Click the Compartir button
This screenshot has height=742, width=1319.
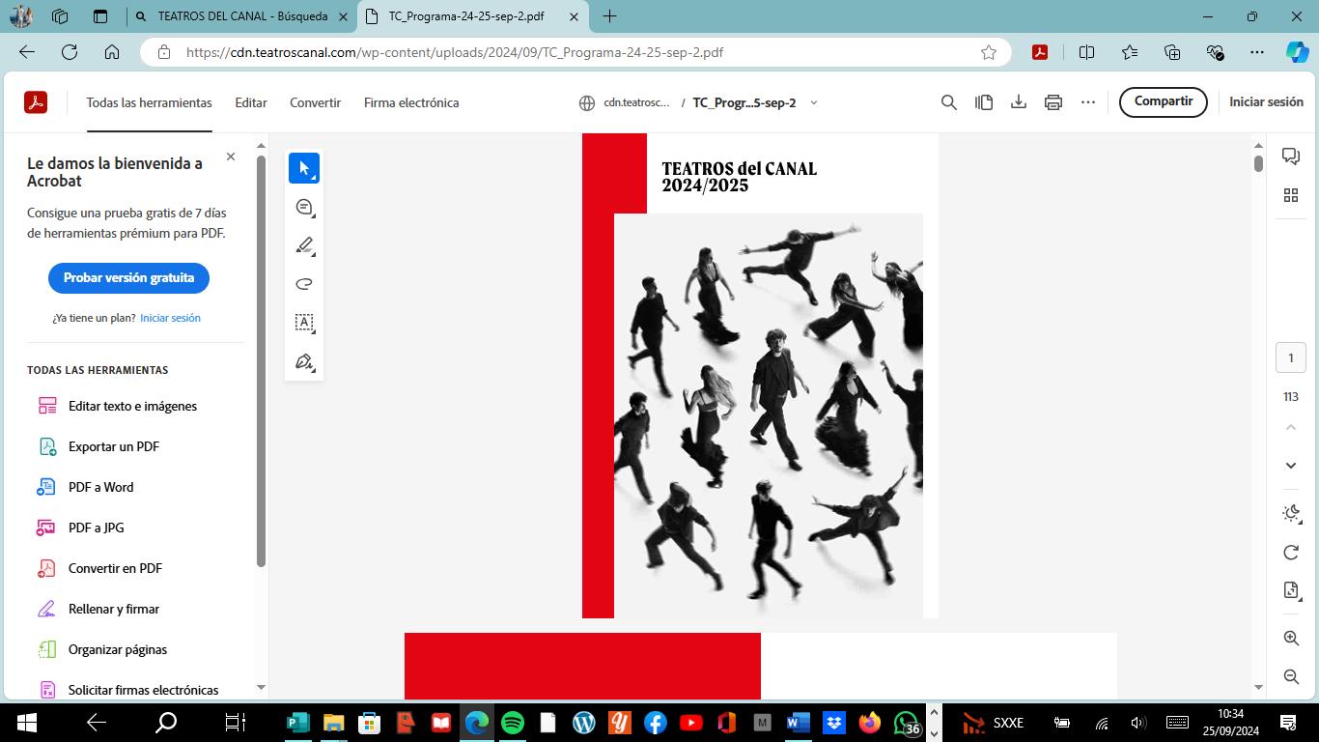pos(1164,101)
